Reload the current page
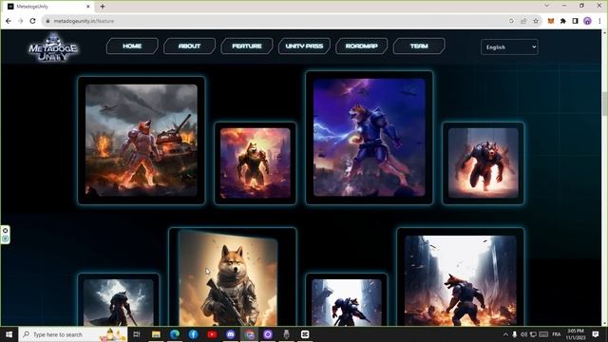Image resolution: width=608 pixels, height=342 pixels. [x=32, y=21]
